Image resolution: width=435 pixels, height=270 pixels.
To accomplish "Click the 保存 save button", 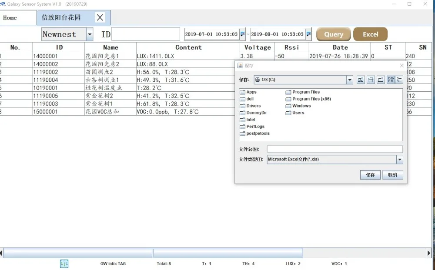I will point(370,175).
